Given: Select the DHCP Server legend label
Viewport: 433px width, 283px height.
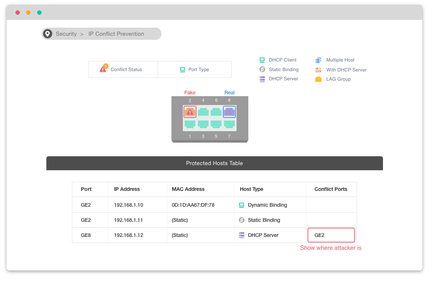Looking at the screenshot, I should 283,79.
